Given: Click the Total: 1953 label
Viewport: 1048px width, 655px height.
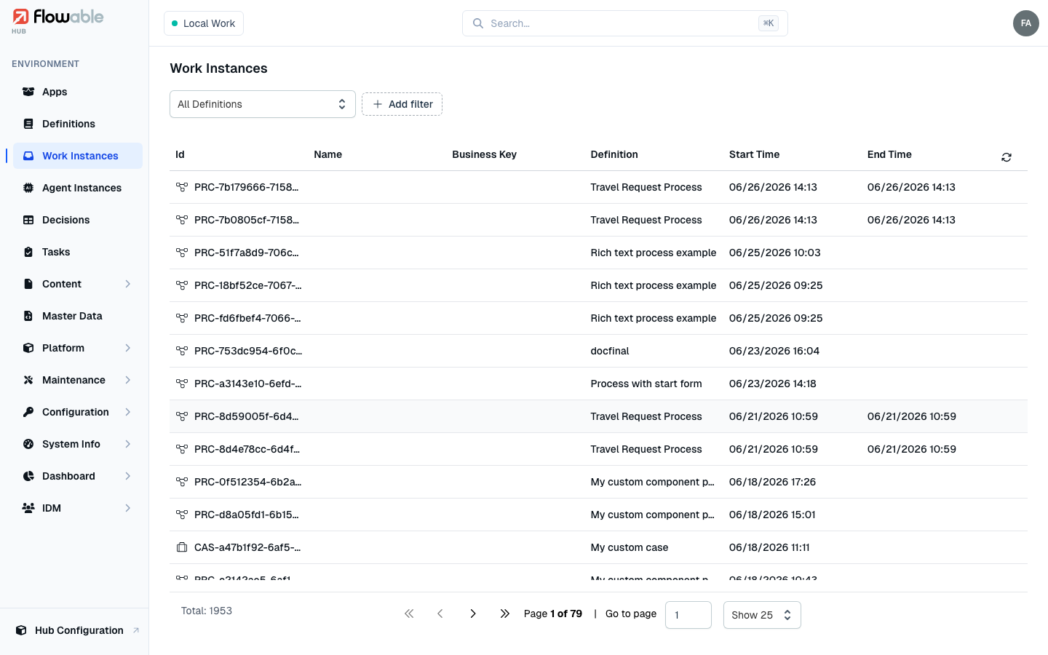Looking at the screenshot, I should [207, 611].
